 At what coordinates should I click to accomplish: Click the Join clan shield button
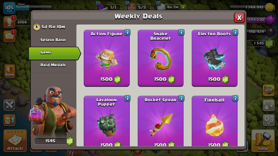9,71
